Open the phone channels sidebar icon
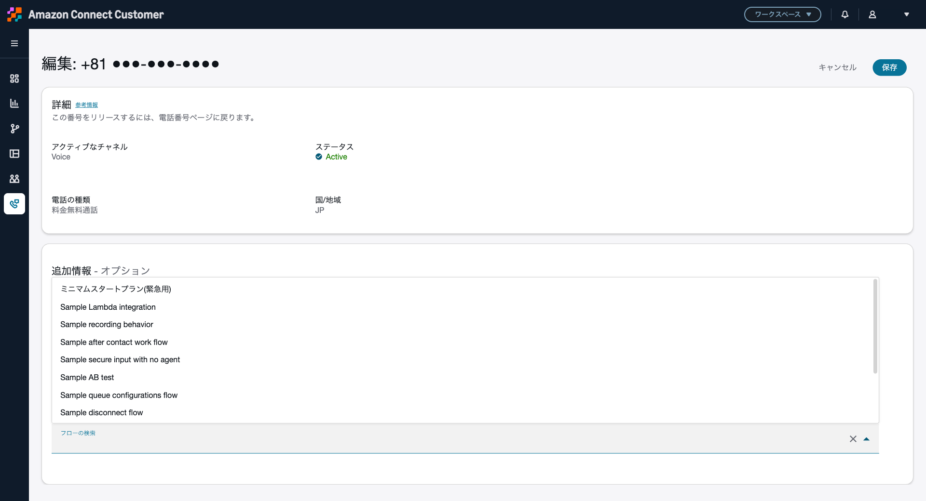The image size is (926, 501). (14, 204)
